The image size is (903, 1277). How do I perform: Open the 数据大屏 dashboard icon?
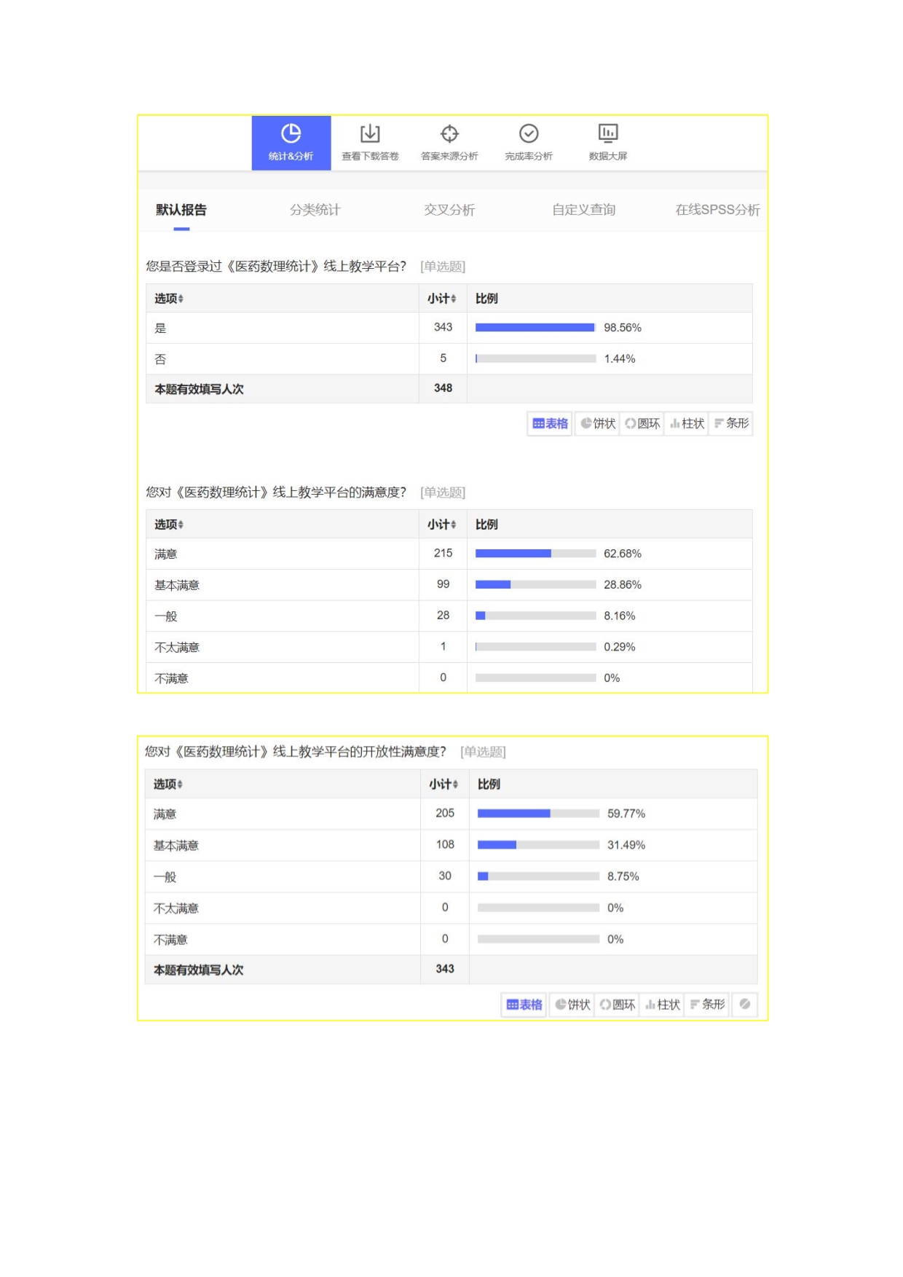point(608,133)
